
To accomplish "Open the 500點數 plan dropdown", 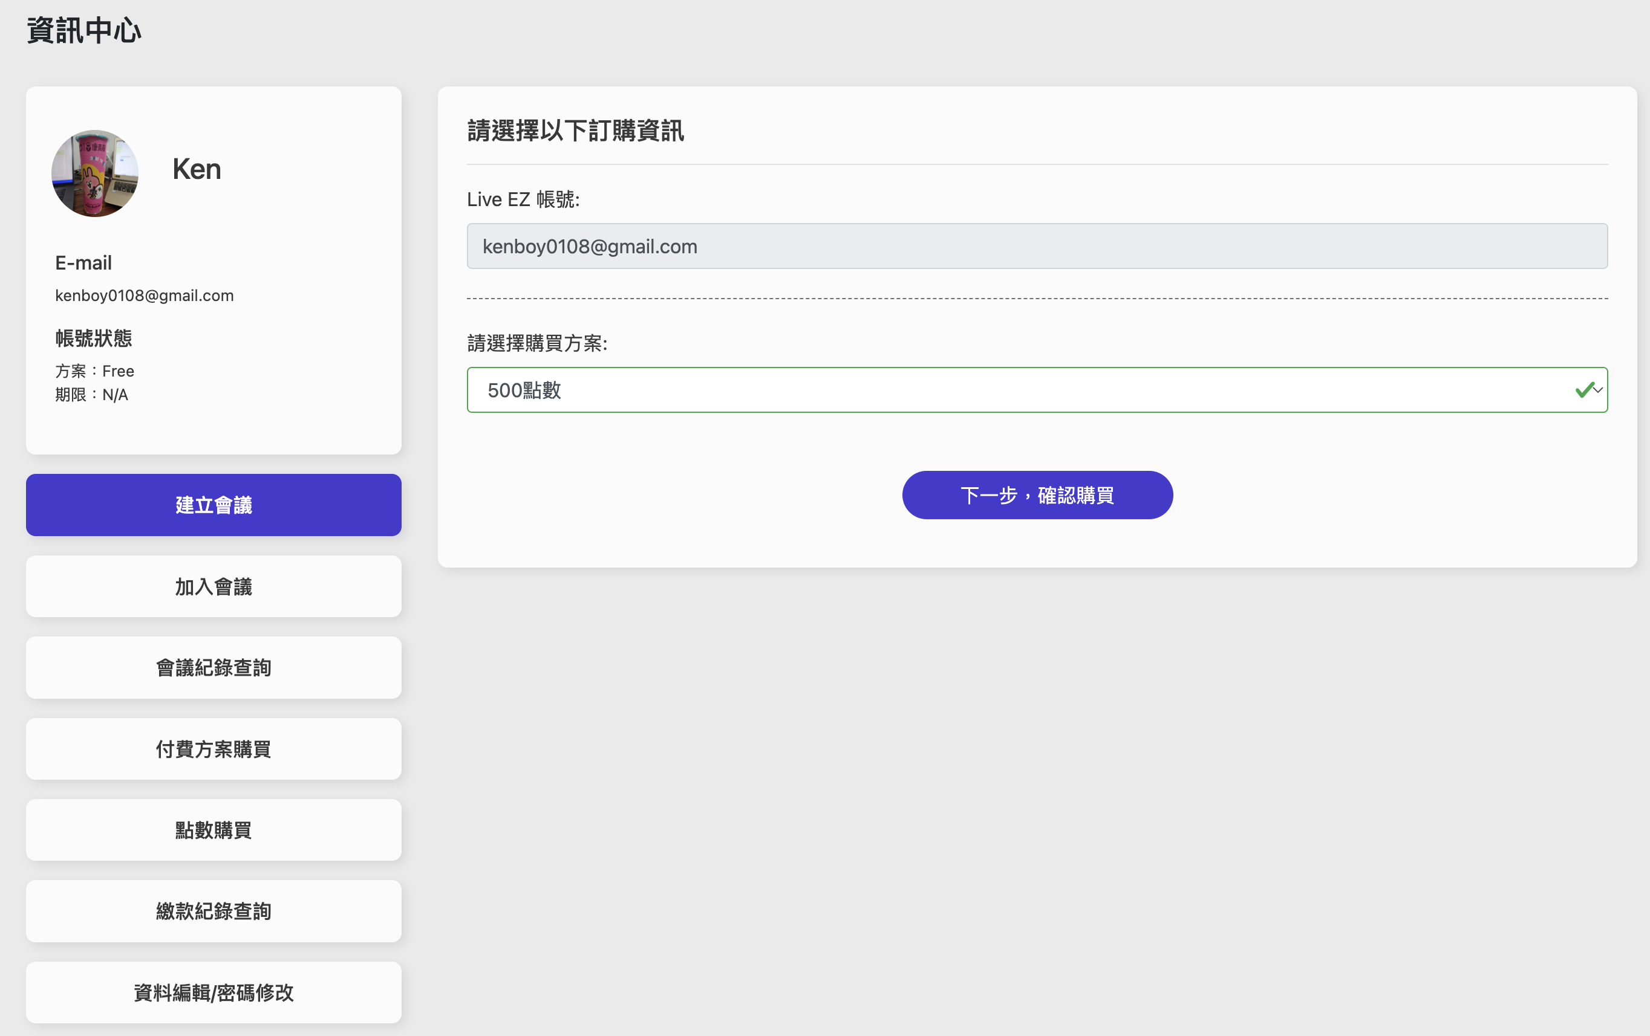I will [1037, 390].
